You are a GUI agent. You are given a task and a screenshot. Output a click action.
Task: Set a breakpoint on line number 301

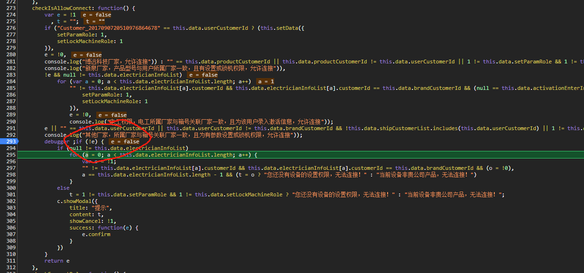10,194
